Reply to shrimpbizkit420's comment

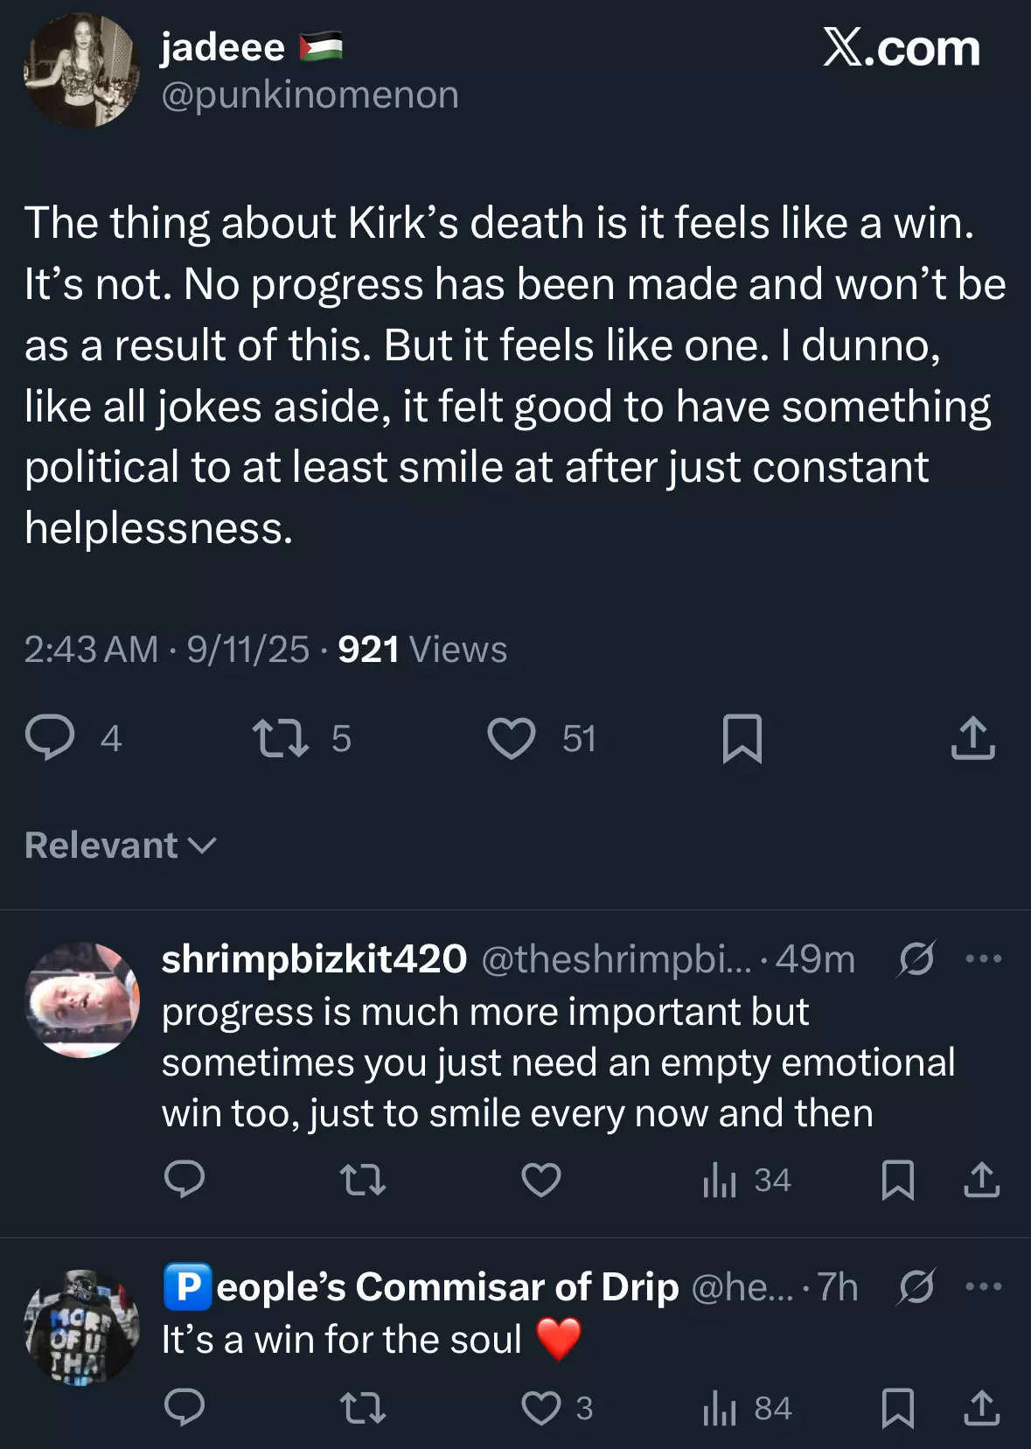[x=185, y=1180]
